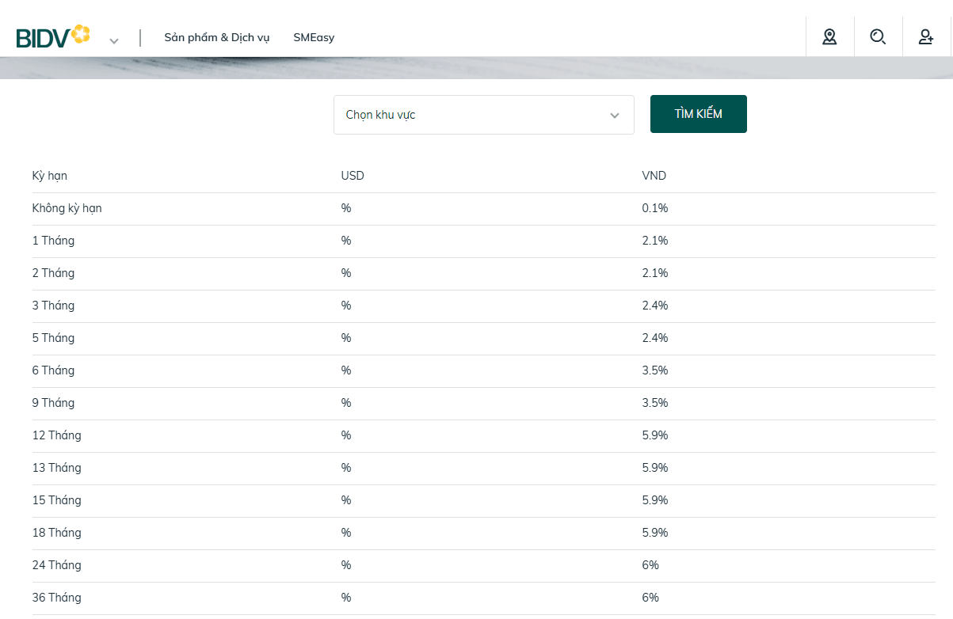Open the search magnifier icon

878,36
